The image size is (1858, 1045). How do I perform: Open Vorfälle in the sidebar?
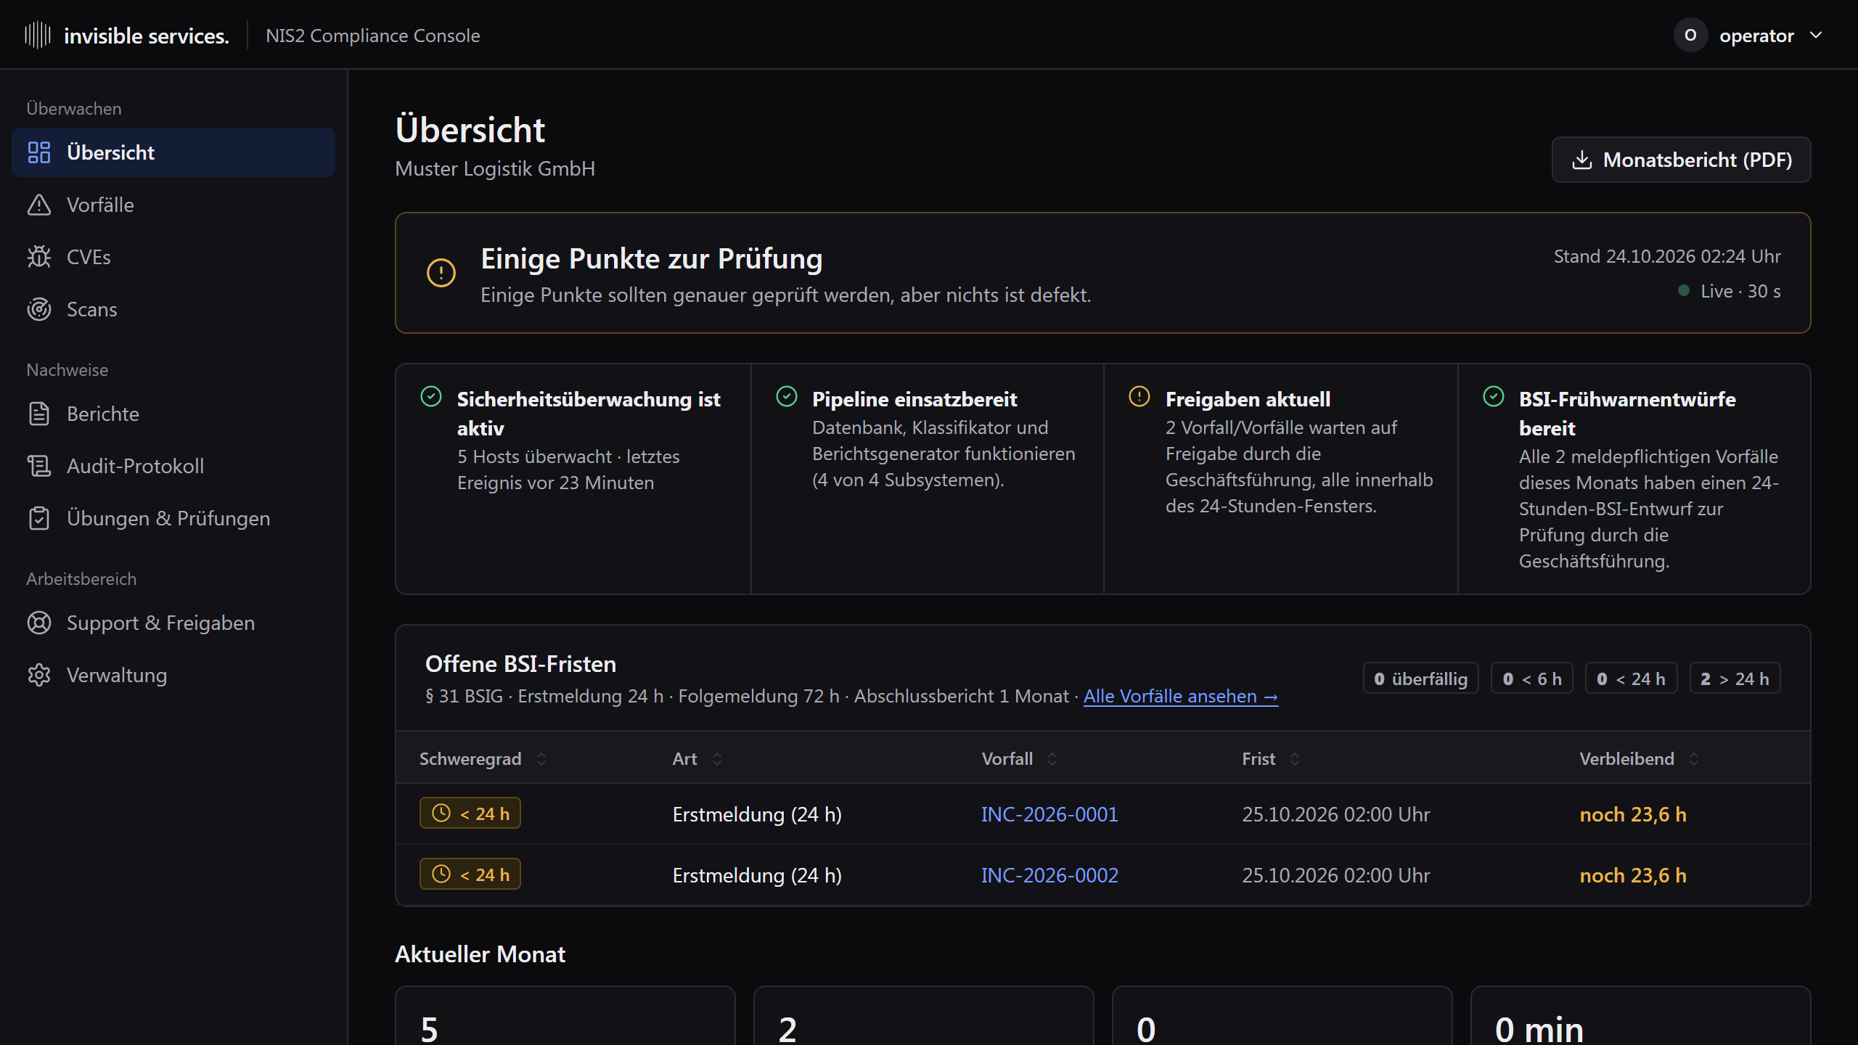click(173, 205)
